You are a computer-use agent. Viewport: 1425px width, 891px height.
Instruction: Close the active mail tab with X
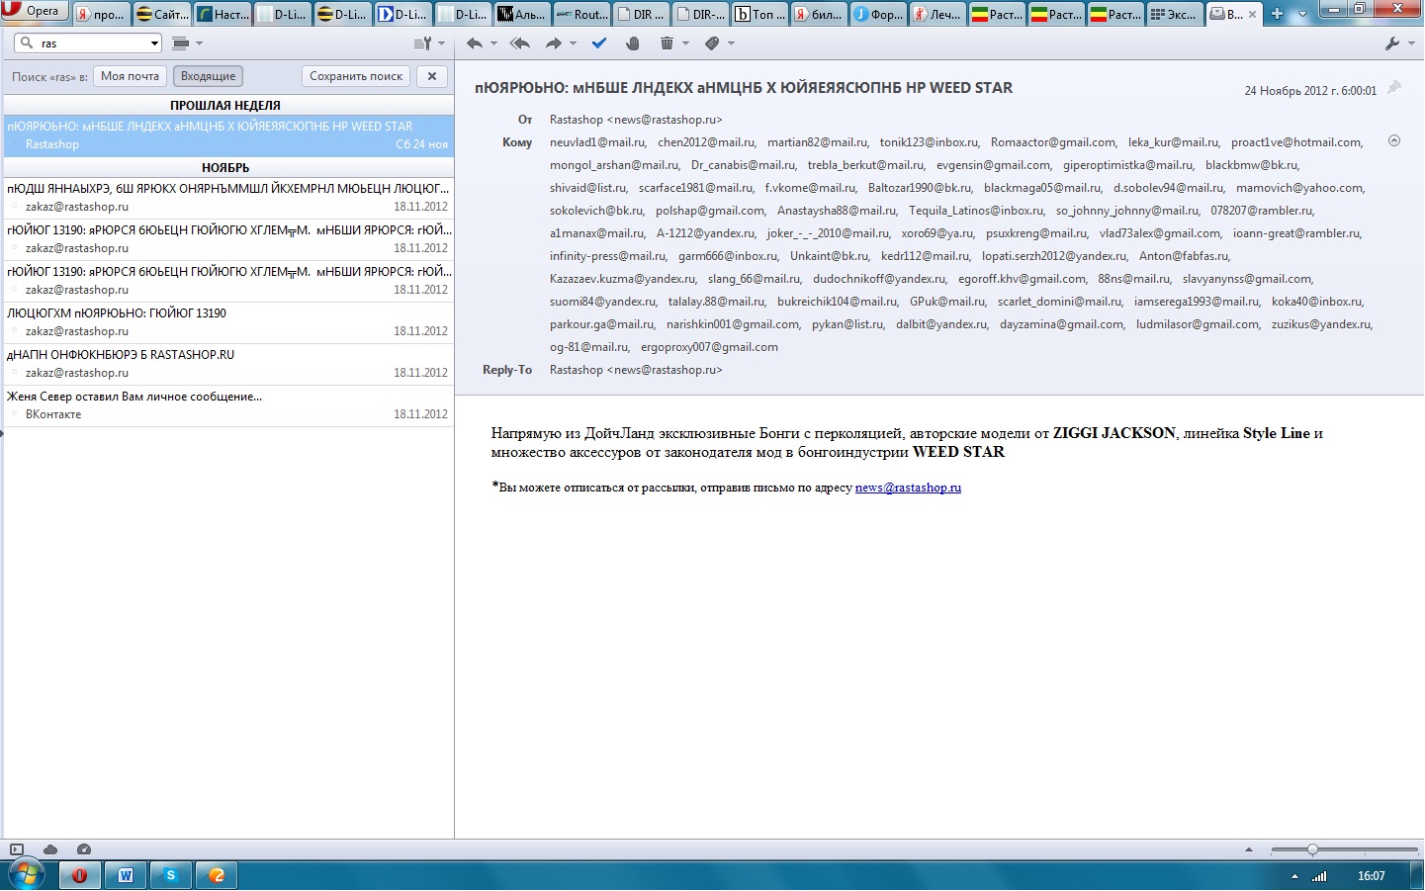pyautogui.click(x=1253, y=15)
